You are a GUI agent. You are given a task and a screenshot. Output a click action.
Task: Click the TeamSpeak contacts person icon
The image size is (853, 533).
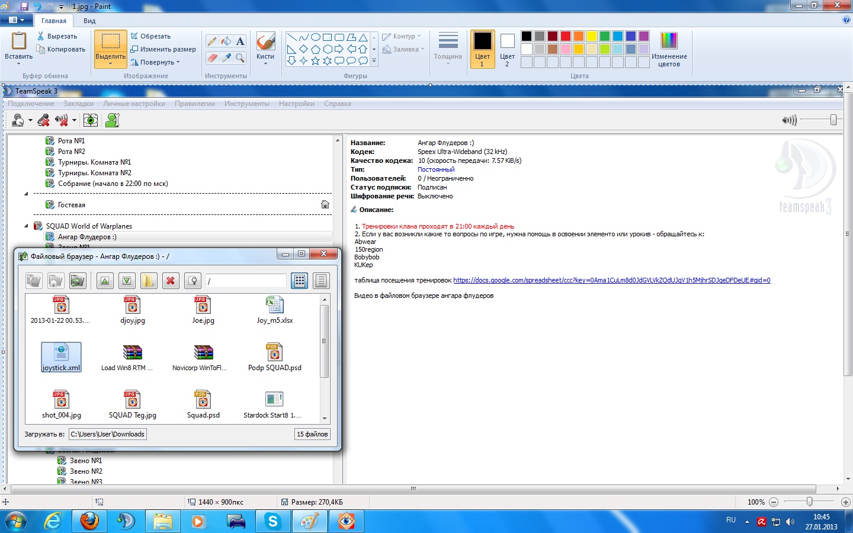click(112, 120)
